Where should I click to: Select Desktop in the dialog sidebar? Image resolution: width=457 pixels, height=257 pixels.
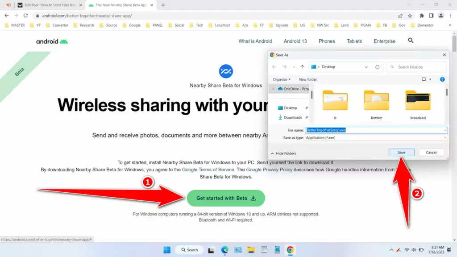pos(290,108)
